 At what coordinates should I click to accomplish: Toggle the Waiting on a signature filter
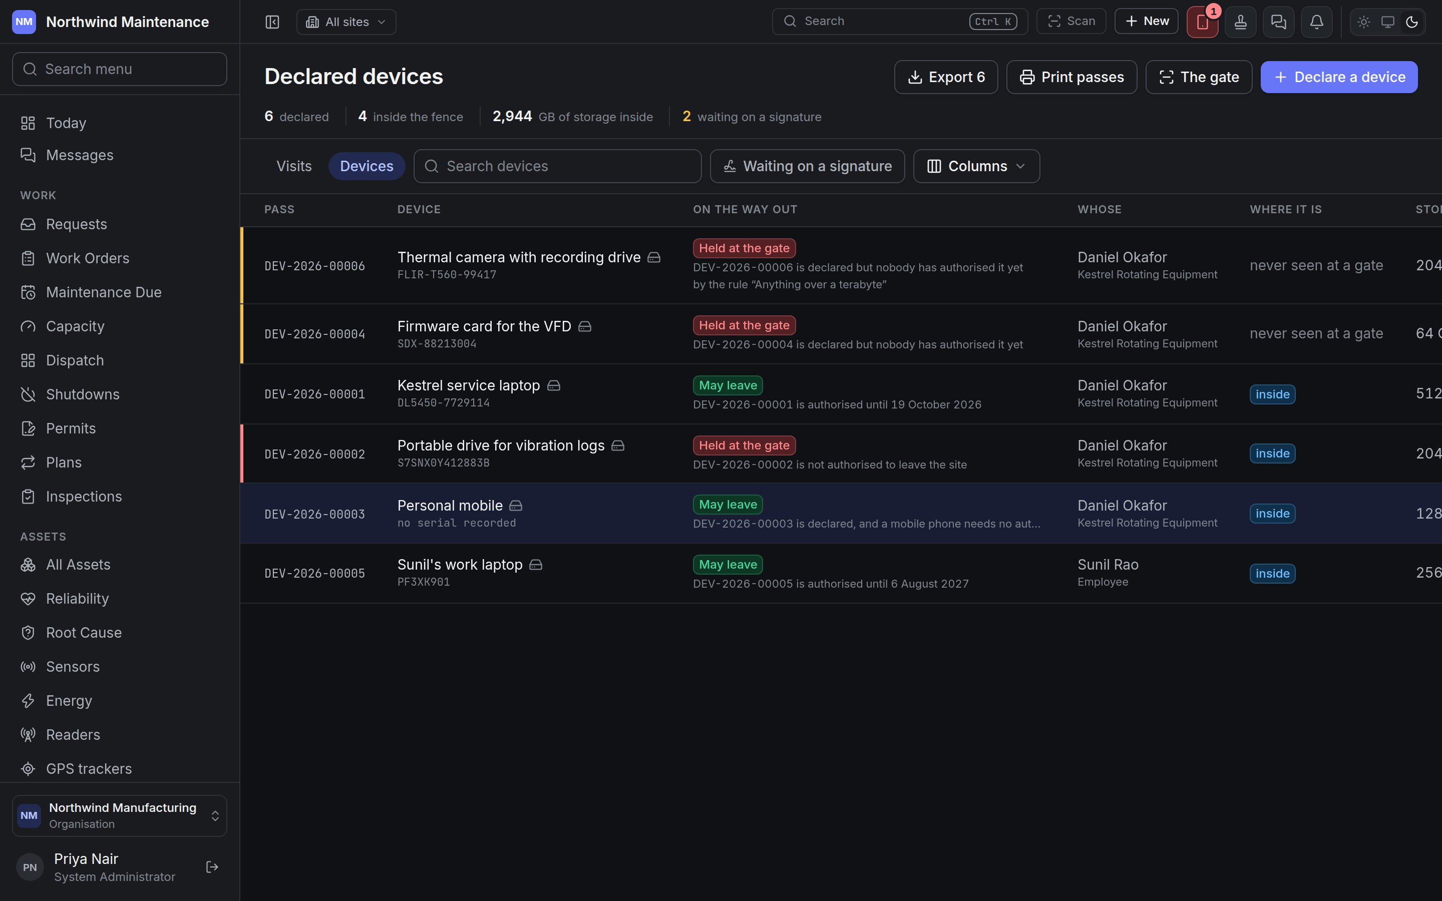[x=808, y=166]
